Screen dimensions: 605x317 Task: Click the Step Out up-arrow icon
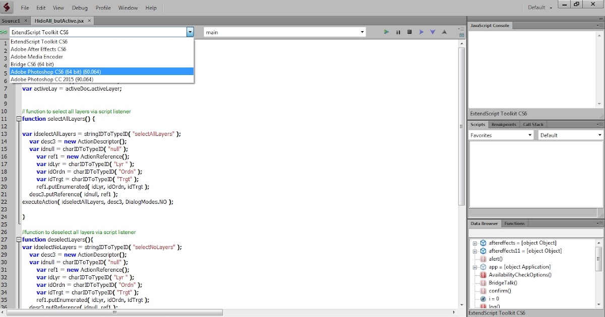tap(444, 32)
